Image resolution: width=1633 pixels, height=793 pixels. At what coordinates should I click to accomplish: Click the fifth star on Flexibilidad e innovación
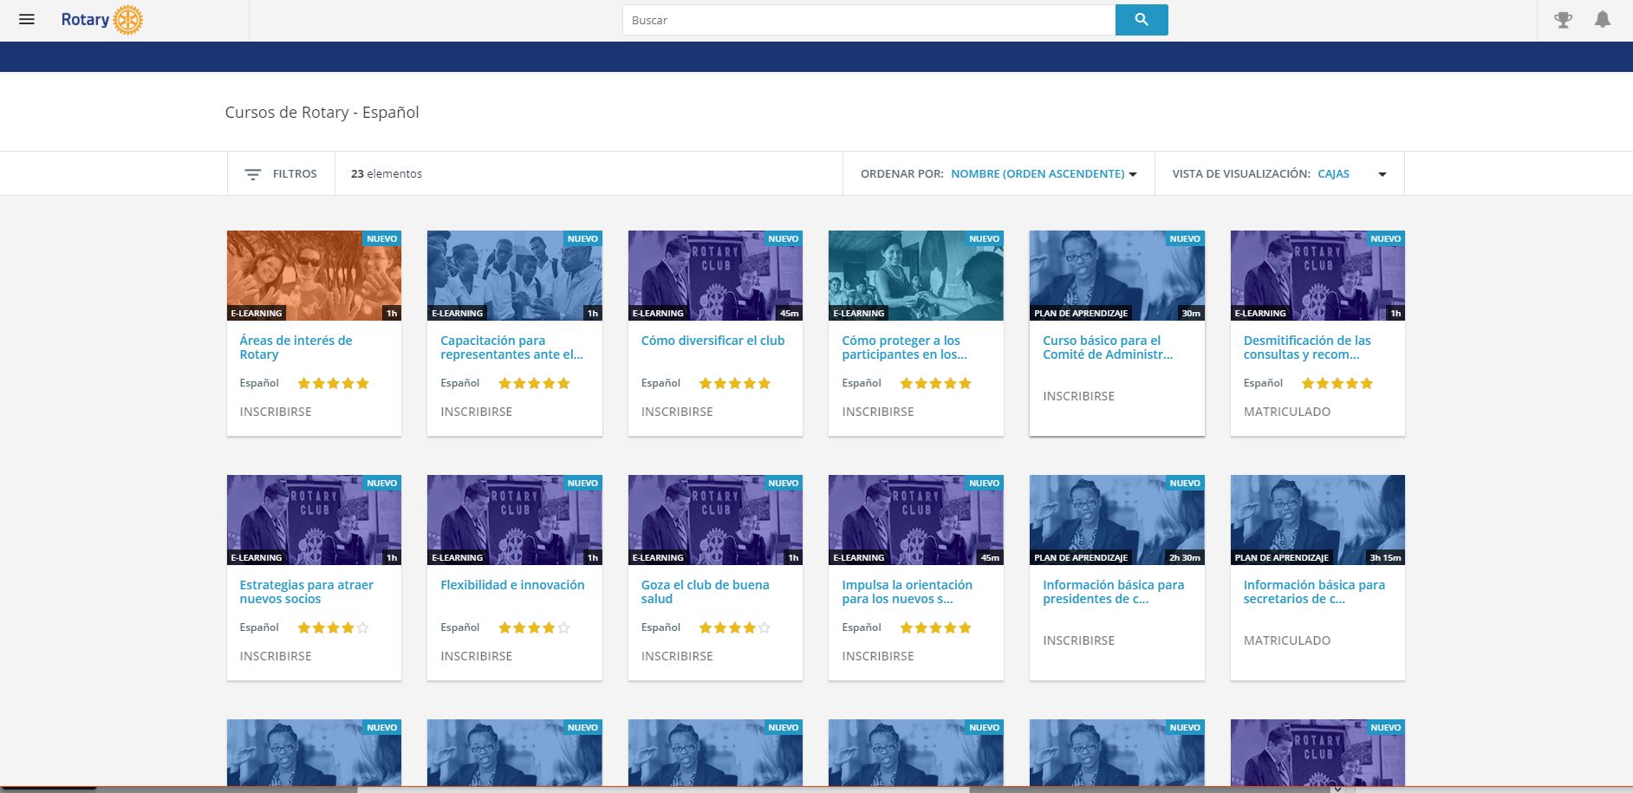click(563, 628)
